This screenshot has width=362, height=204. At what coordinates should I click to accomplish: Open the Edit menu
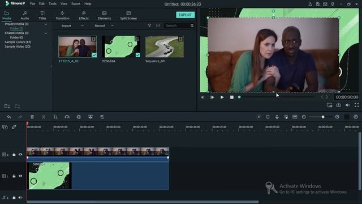42,4
